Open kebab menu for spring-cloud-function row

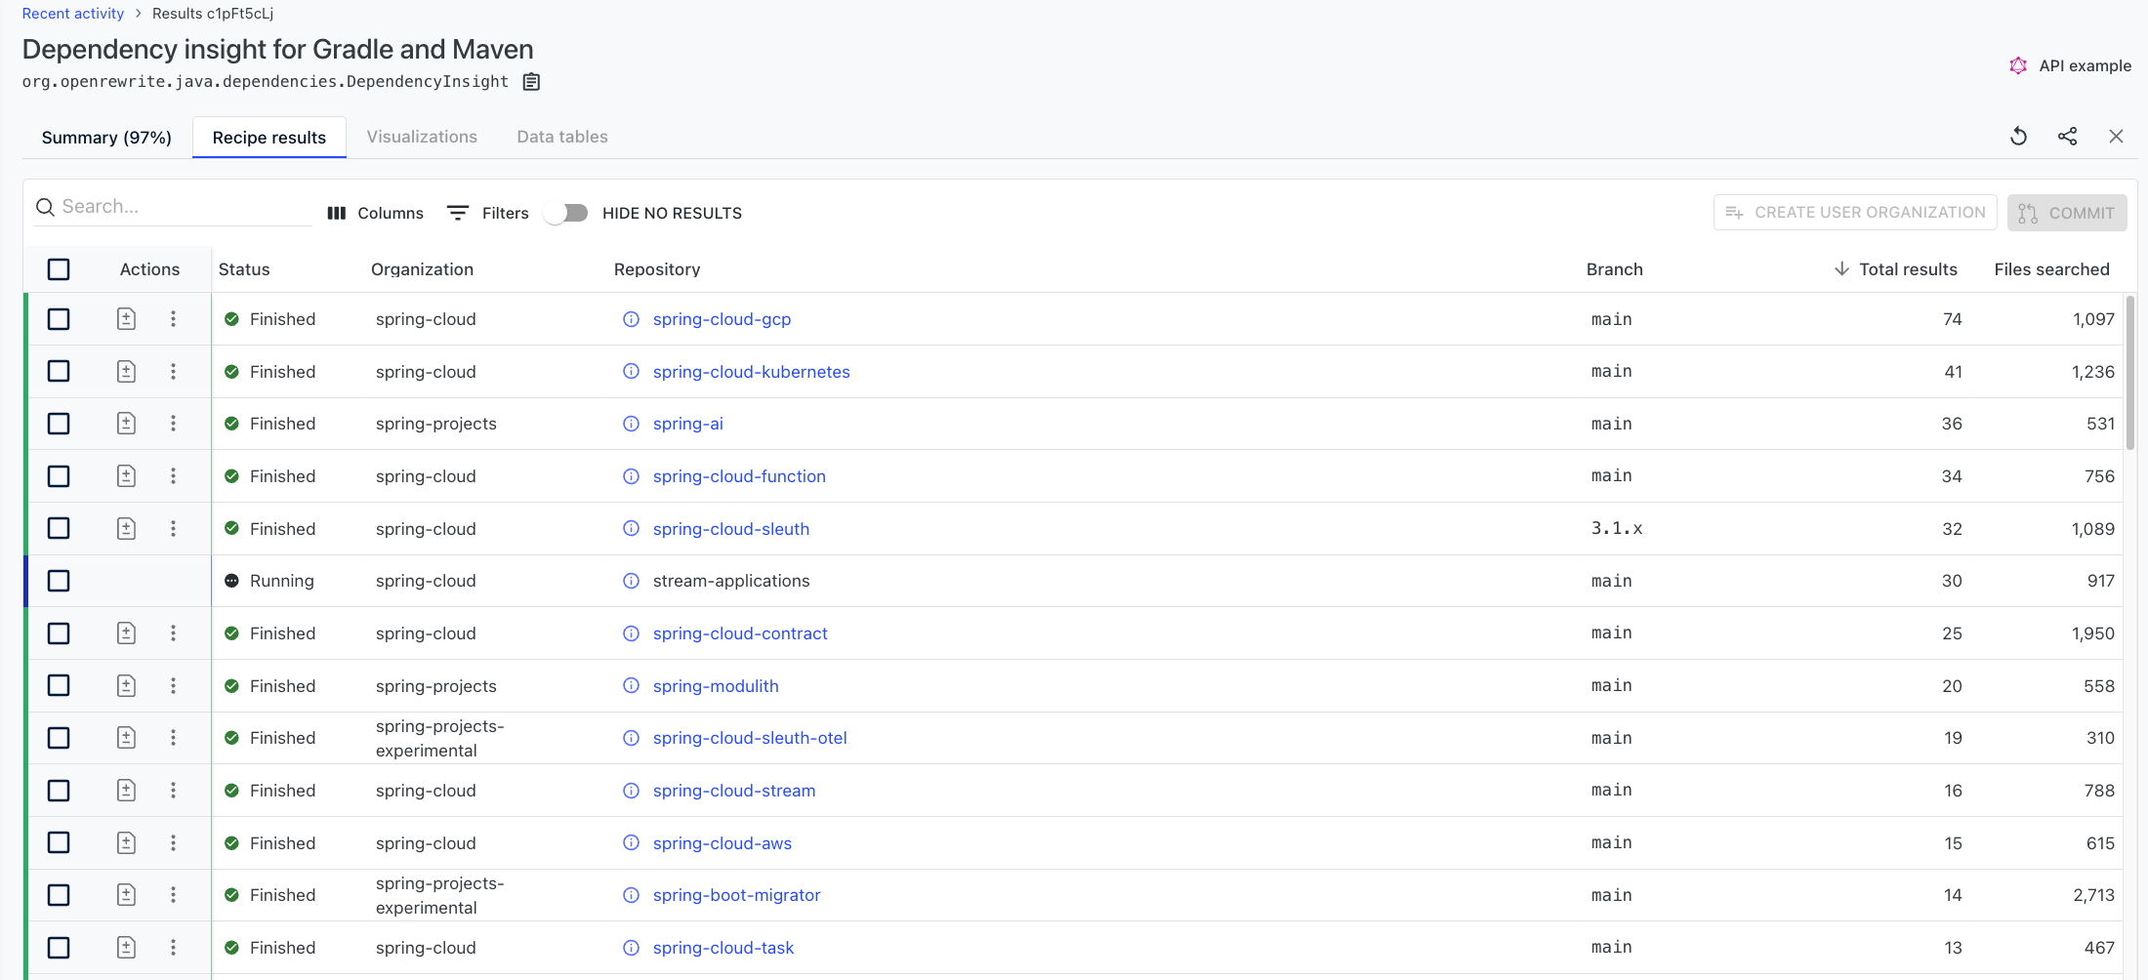click(x=173, y=476)
